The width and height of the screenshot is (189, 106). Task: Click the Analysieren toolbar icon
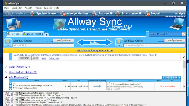point(8,13)
